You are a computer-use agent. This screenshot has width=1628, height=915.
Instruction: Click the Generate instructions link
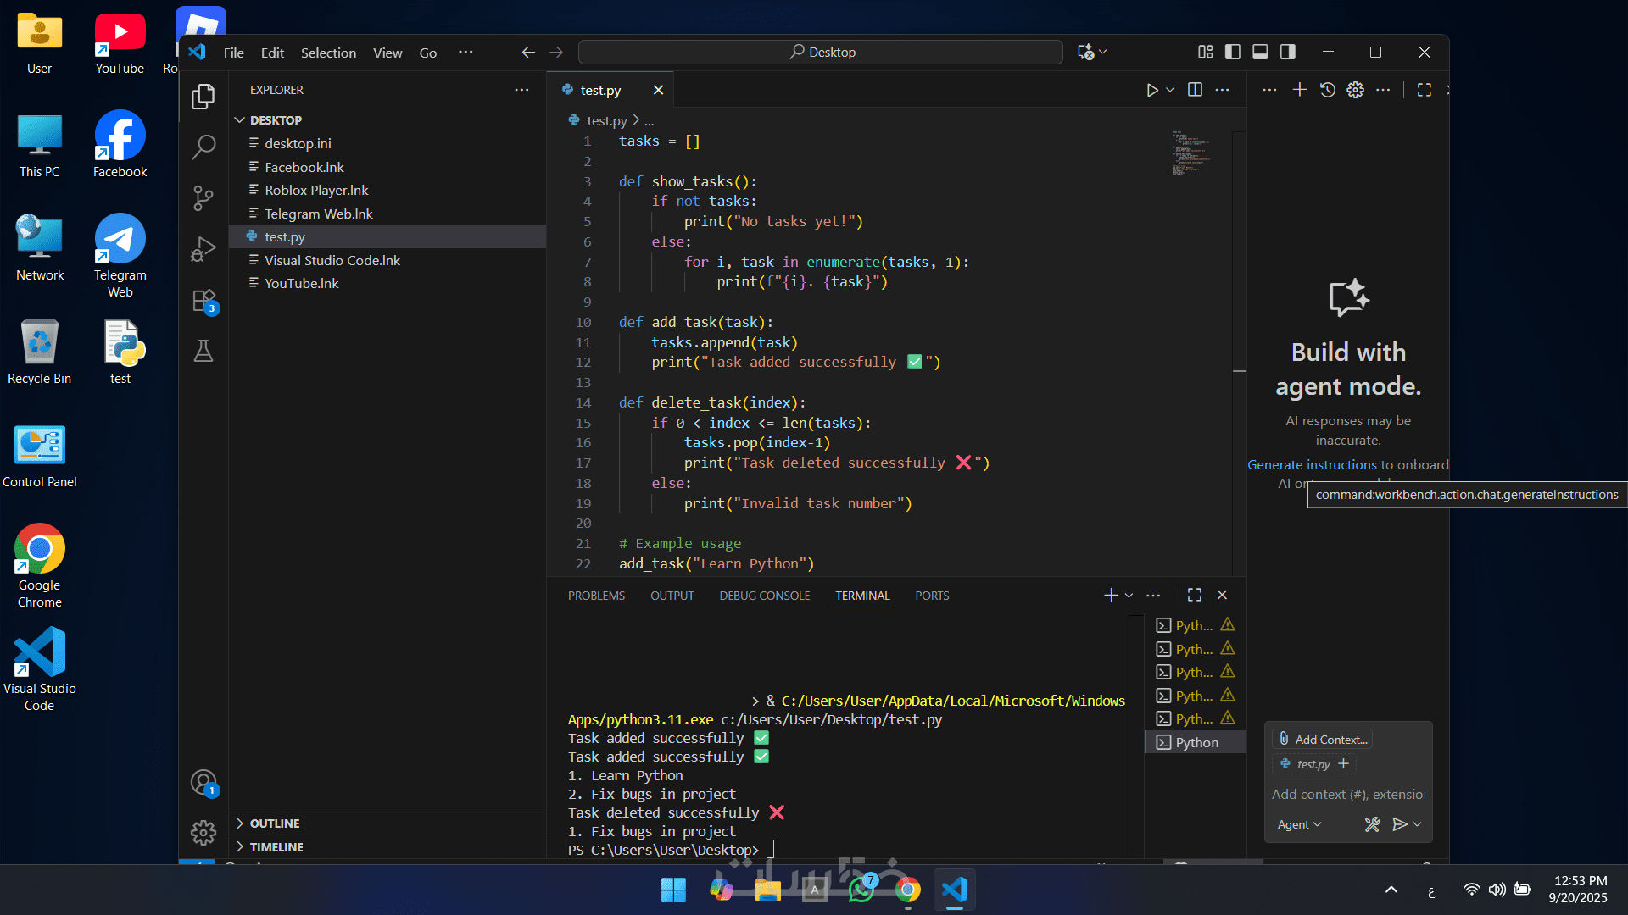[x=1311, y=464]
